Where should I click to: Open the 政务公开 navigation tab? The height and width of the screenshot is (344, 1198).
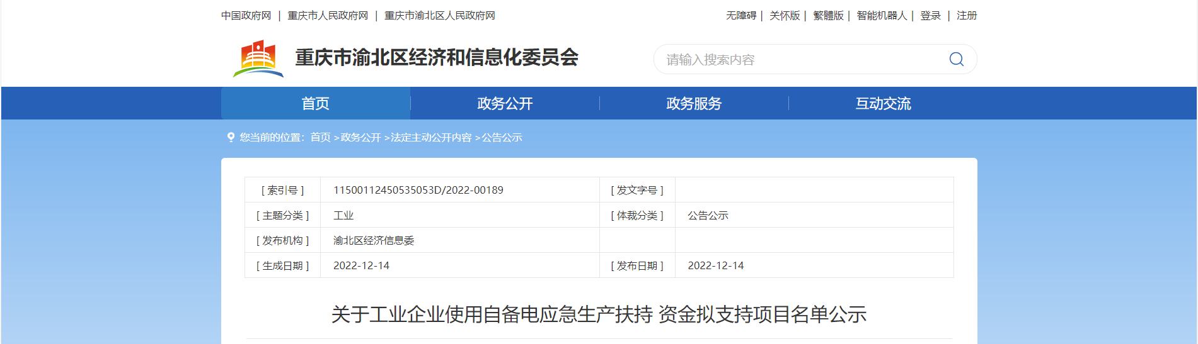point(505,103)
